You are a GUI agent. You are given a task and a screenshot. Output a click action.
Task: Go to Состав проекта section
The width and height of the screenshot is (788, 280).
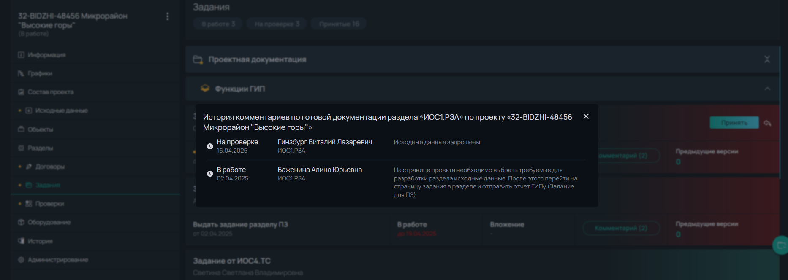point(51,92)
